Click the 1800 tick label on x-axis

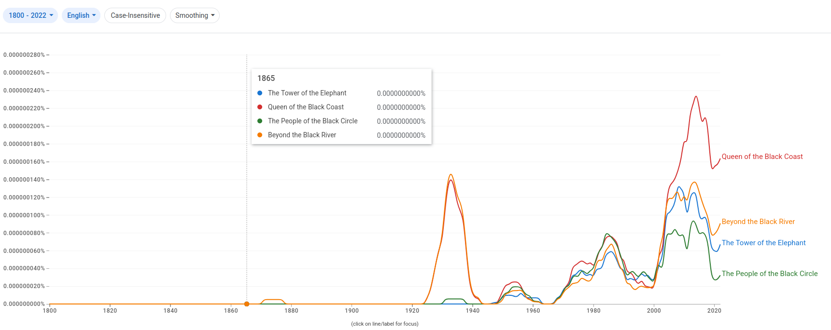(50, 311)
